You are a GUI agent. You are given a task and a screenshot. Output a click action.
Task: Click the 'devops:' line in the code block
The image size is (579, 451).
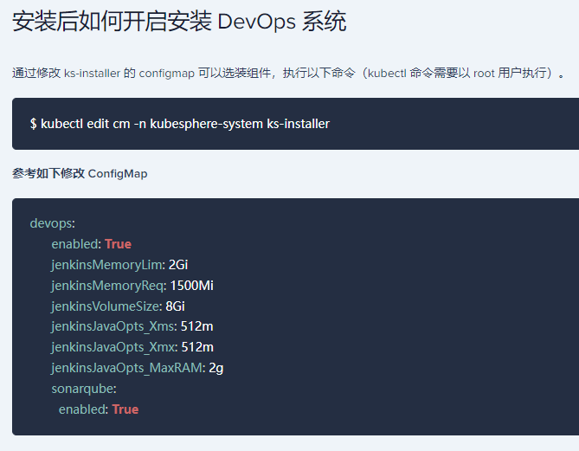(x=53, y=223)
